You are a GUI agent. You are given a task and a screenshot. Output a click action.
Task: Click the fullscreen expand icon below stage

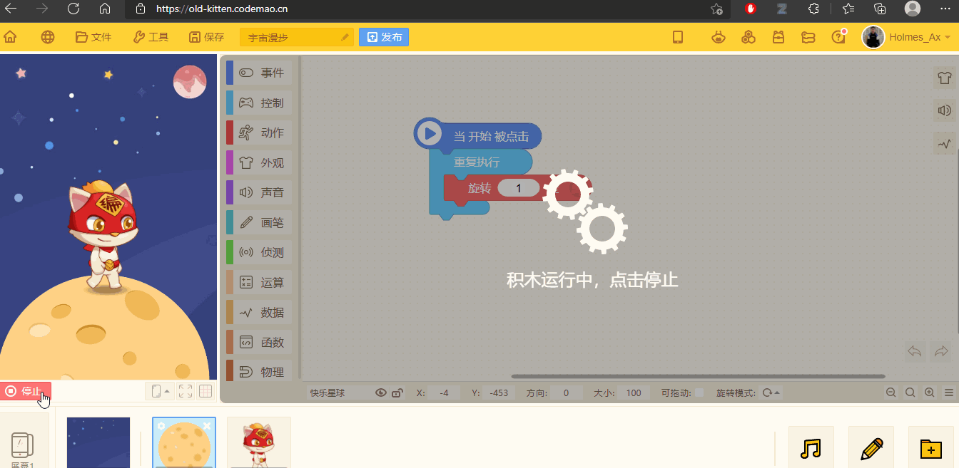(186, 391)
